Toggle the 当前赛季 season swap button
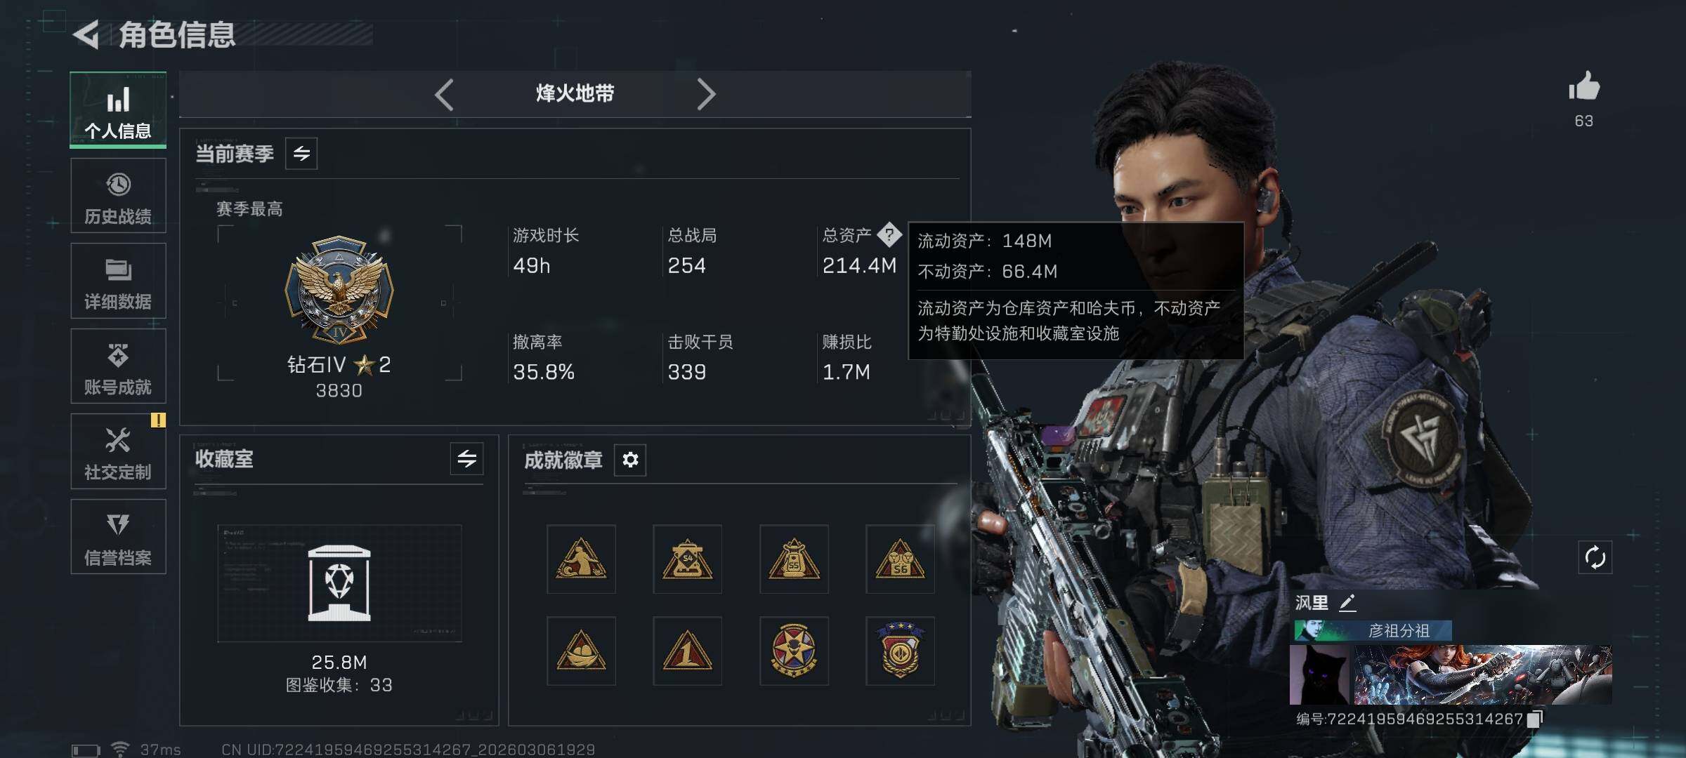This screenshot has height=758, width=1686. pos(301,154)
